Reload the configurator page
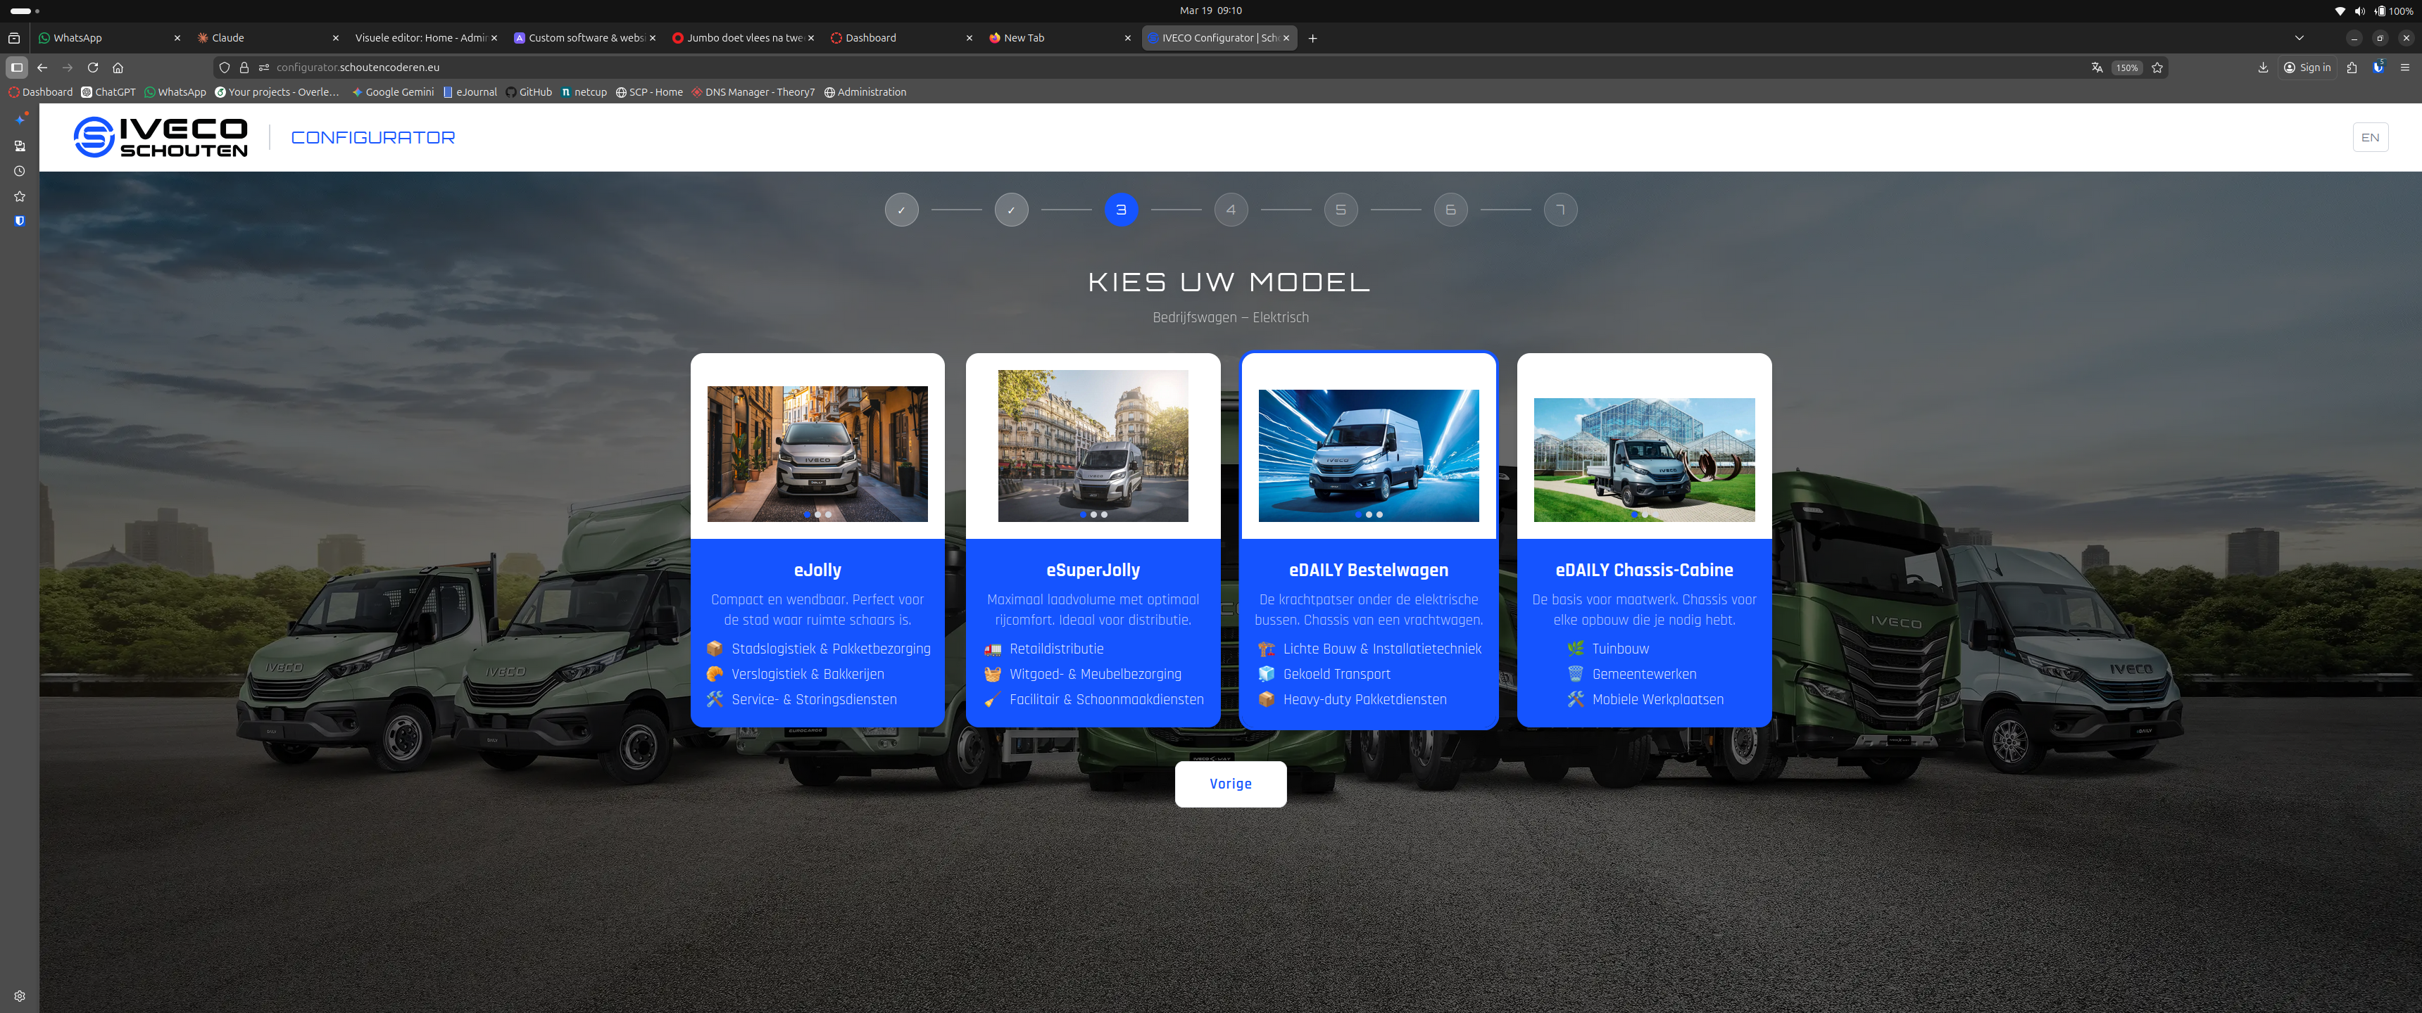 [92, 68]
